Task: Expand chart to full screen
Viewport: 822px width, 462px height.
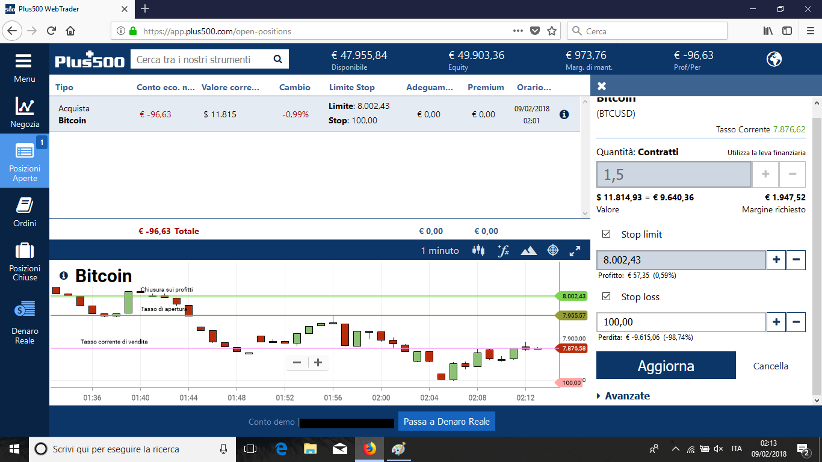Action: [575, 251]
